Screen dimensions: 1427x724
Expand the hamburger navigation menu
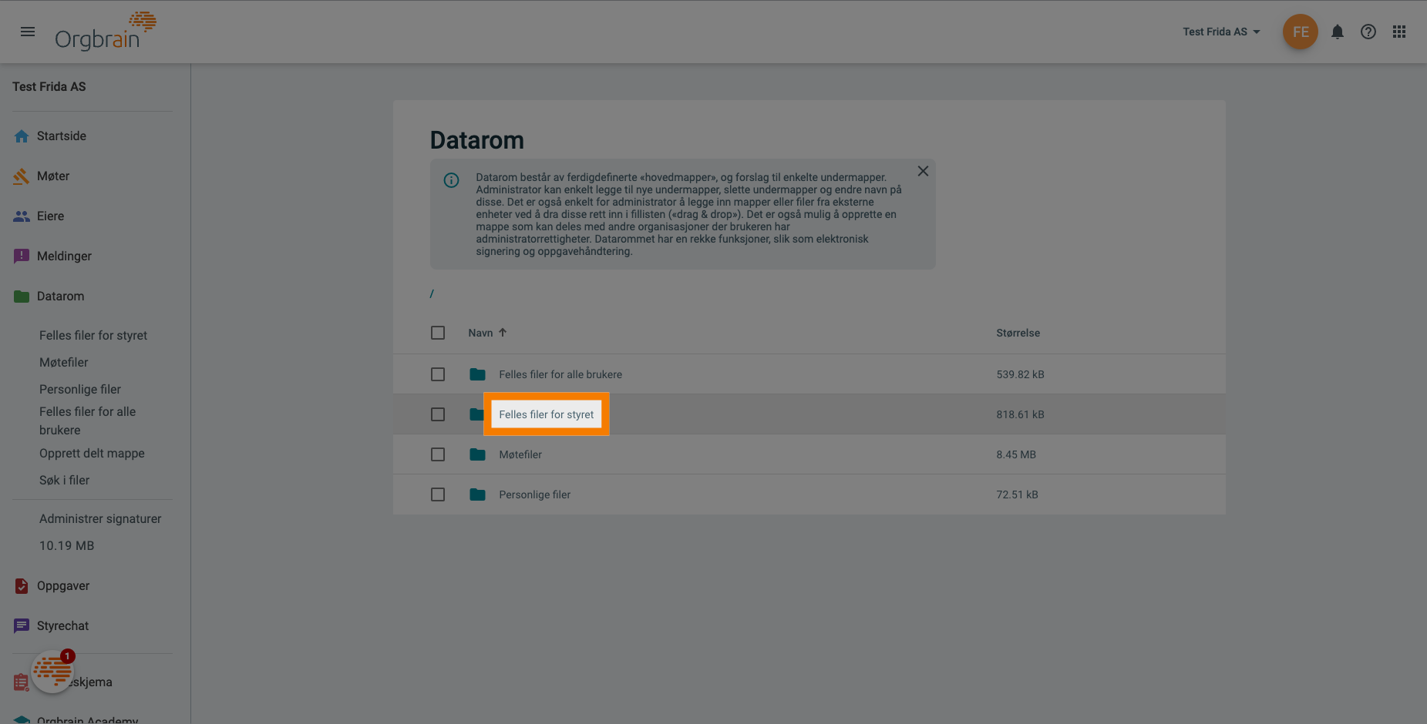click(x=28, y=32)
